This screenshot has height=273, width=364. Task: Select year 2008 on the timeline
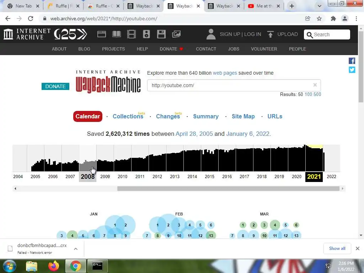tap(87, 177)
